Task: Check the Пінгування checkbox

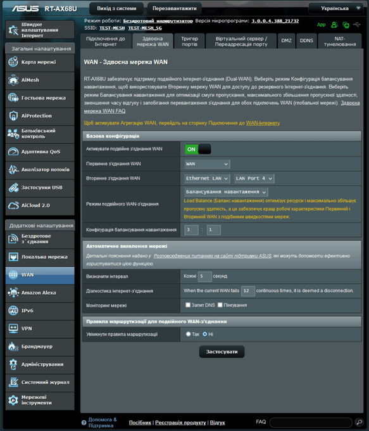Action: click(x=220, y=305)
